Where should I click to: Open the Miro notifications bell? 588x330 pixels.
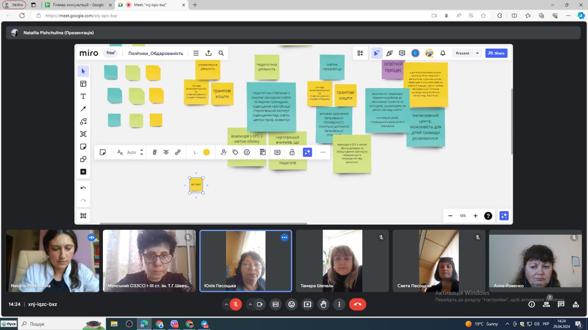pos(443,53)
